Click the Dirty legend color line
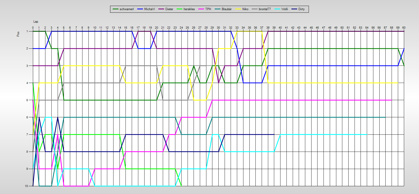Viewport: 419px width, 194px height. click(294, 9)
